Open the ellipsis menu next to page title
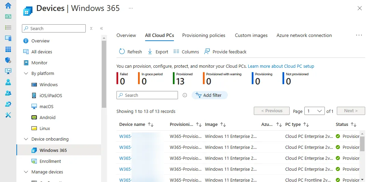The height and width of the screenshot is (182, 372). point(131,8)
